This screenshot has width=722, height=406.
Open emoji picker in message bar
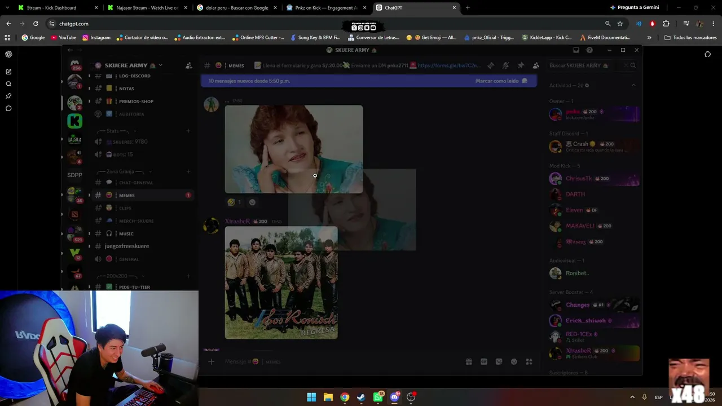pos(514,361)
